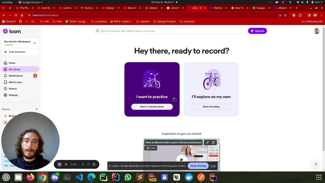Play the How to Record video

182,160
